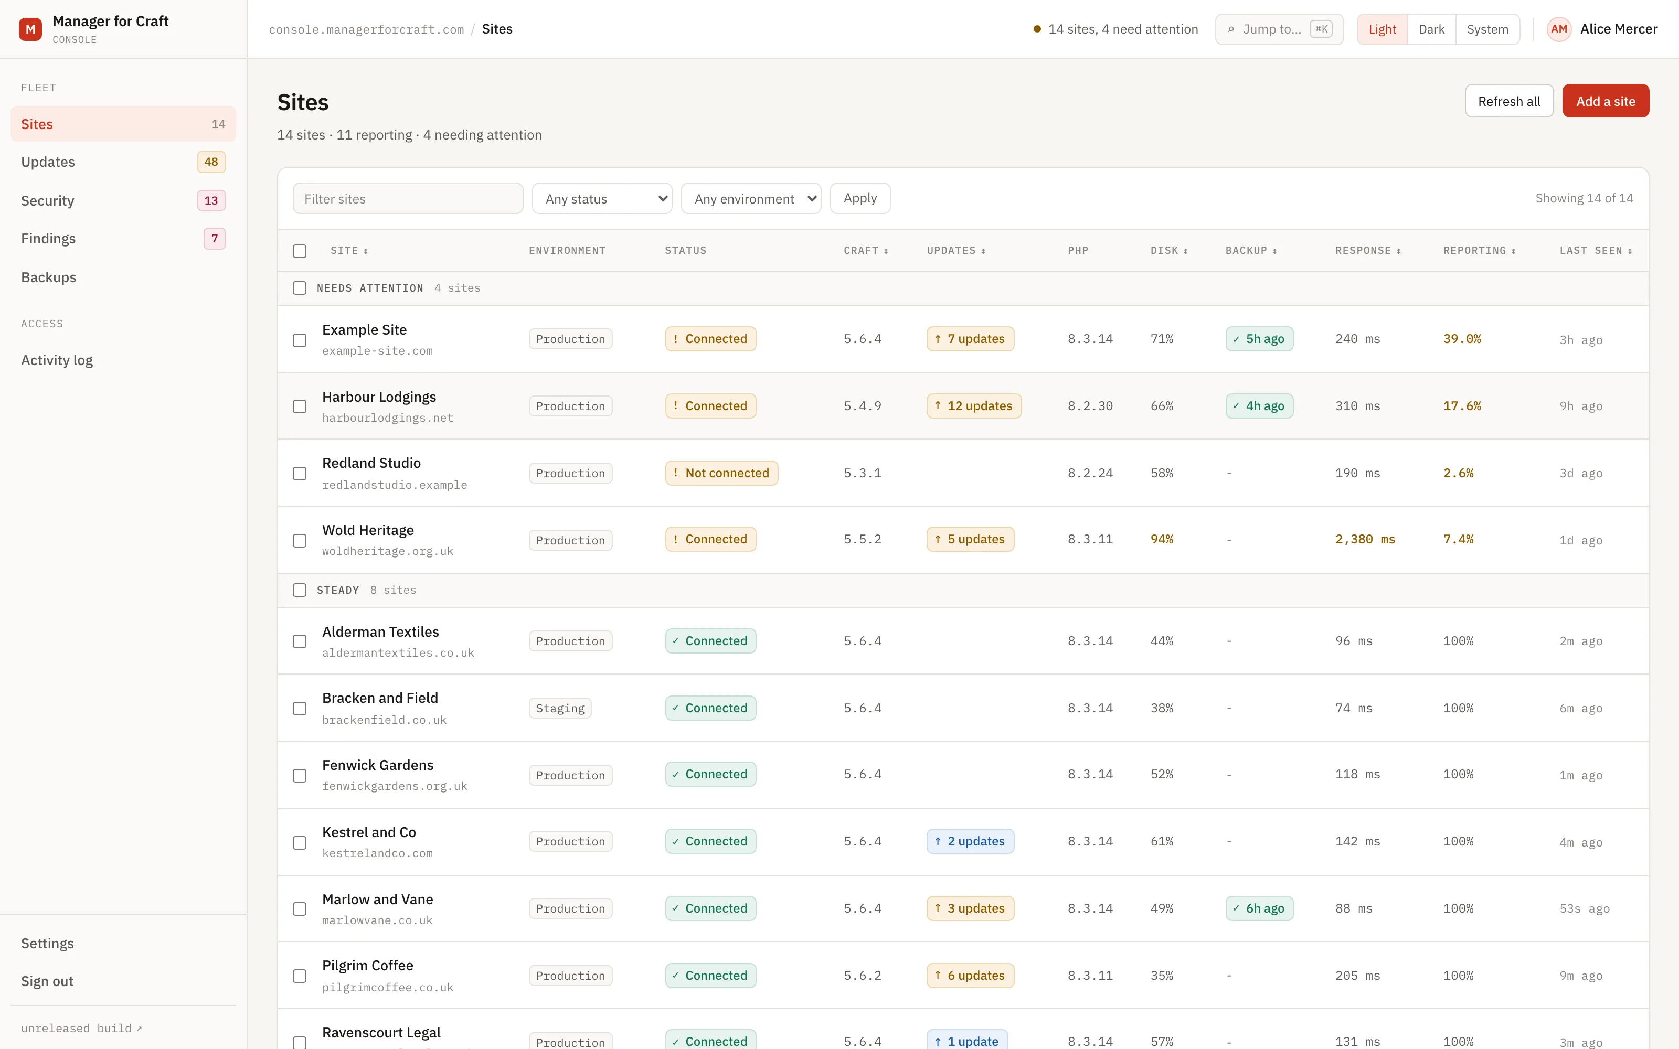Open the Fenwick Gardens site name
The height and width of the screenshot is (1049, 1679).
377,765
